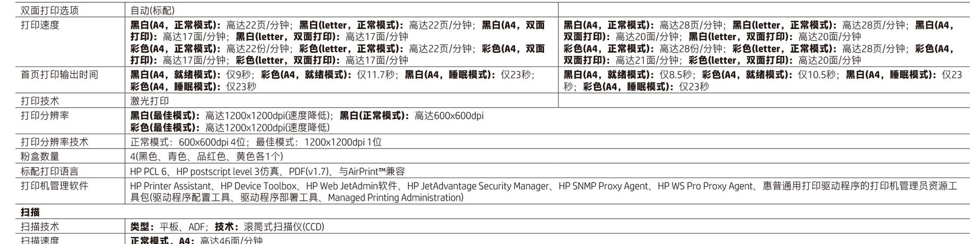Click the 打印分辨率技术 row label

click(x=54, y=142)
